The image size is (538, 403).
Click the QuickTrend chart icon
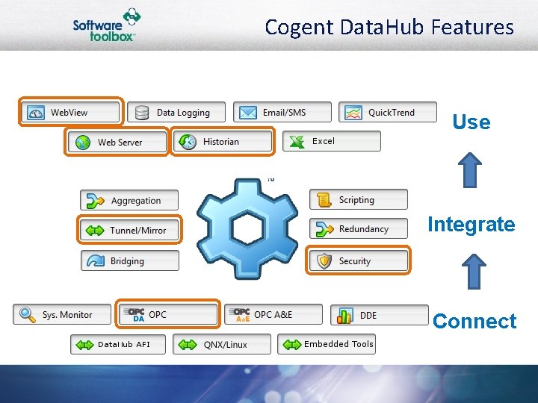point(353,113)
